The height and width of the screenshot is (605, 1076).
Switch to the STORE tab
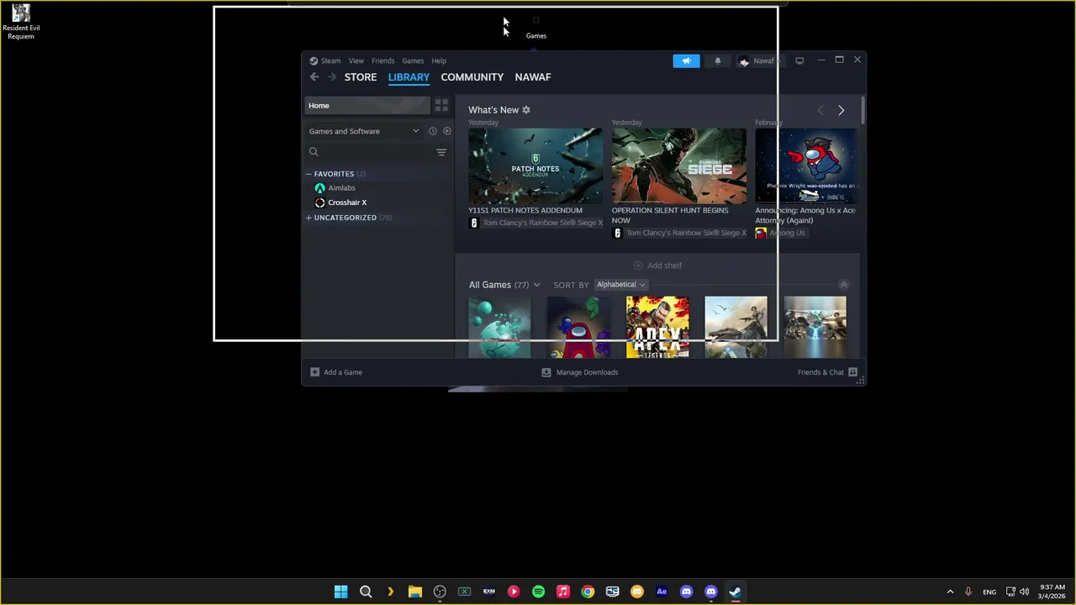[361, 76]
